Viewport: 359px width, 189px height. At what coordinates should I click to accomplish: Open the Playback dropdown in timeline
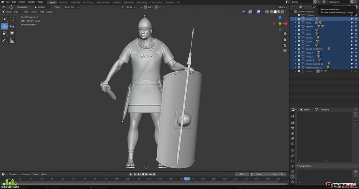pos(15,174)
